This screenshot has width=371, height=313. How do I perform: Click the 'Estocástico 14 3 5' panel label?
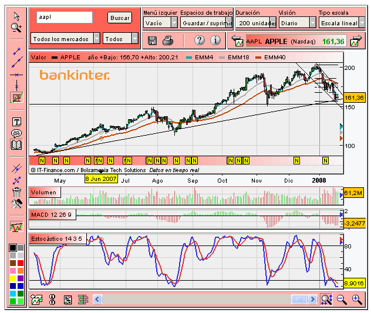coord(58,239)
